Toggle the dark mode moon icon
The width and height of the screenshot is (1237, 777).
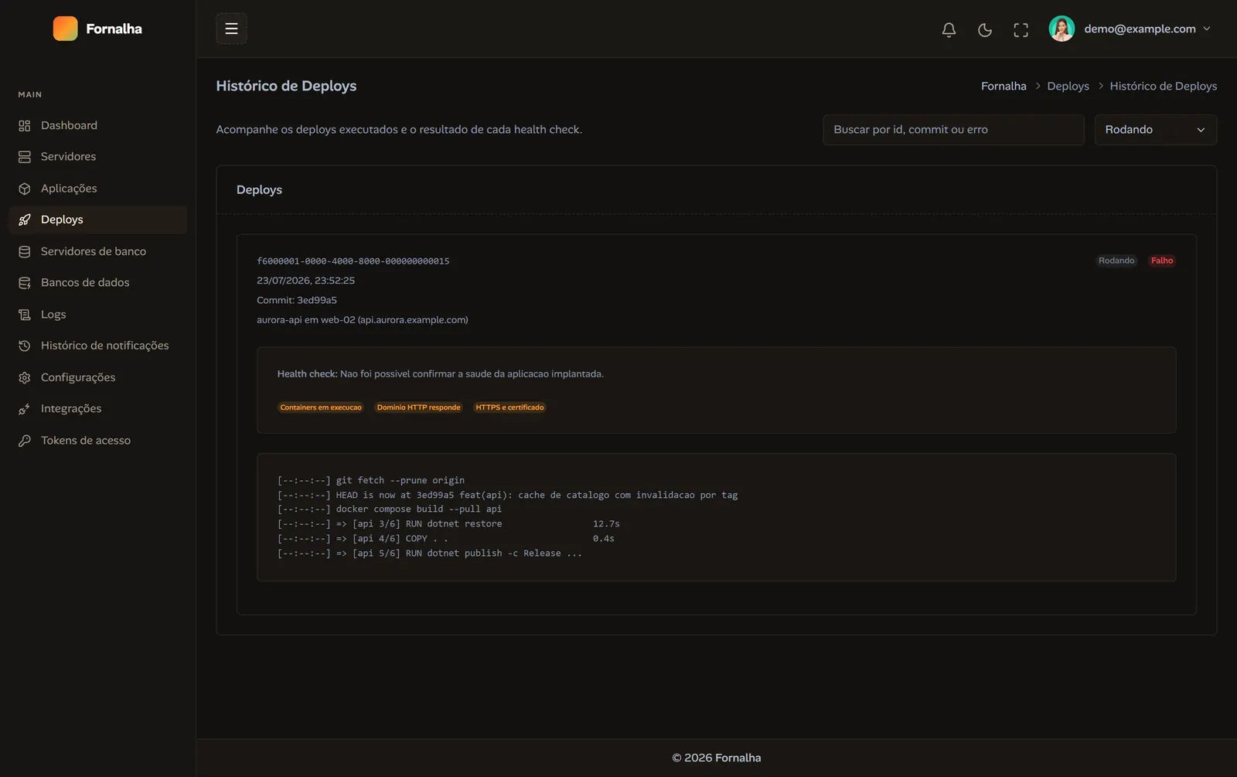coord(985,29)
